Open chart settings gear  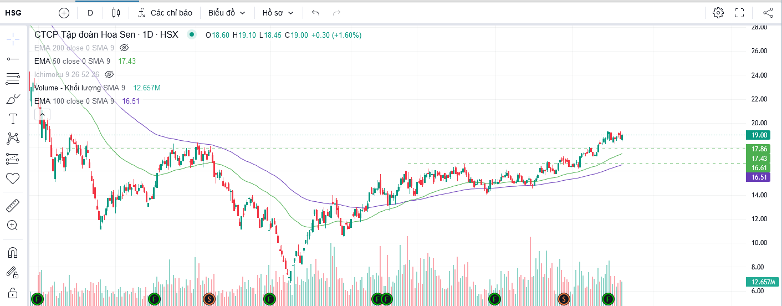click(718, 12)
